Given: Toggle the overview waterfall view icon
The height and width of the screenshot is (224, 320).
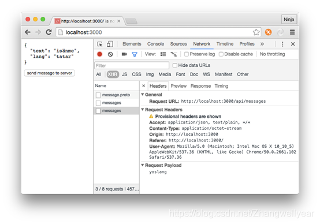Looking at the screenshot, I should point(174,54).
